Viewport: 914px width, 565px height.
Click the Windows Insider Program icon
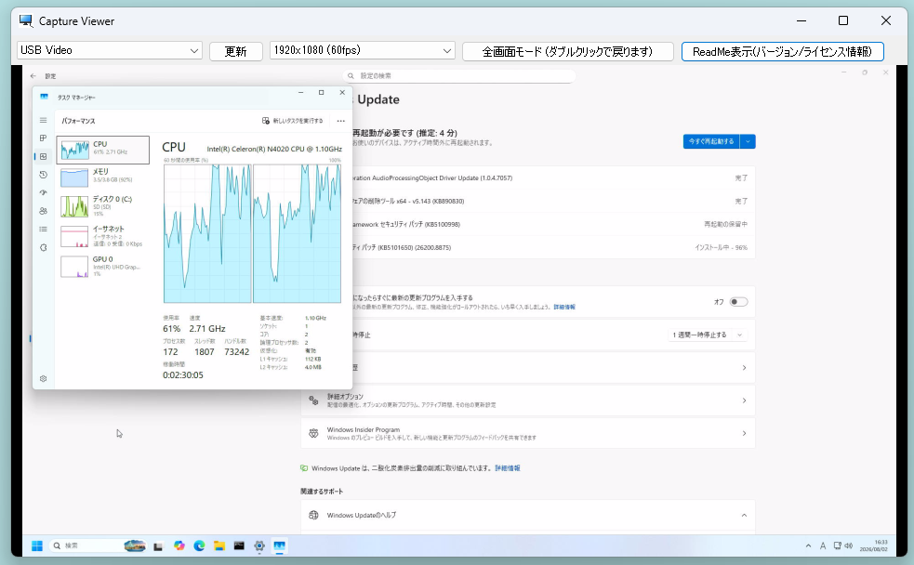[313, 433]
